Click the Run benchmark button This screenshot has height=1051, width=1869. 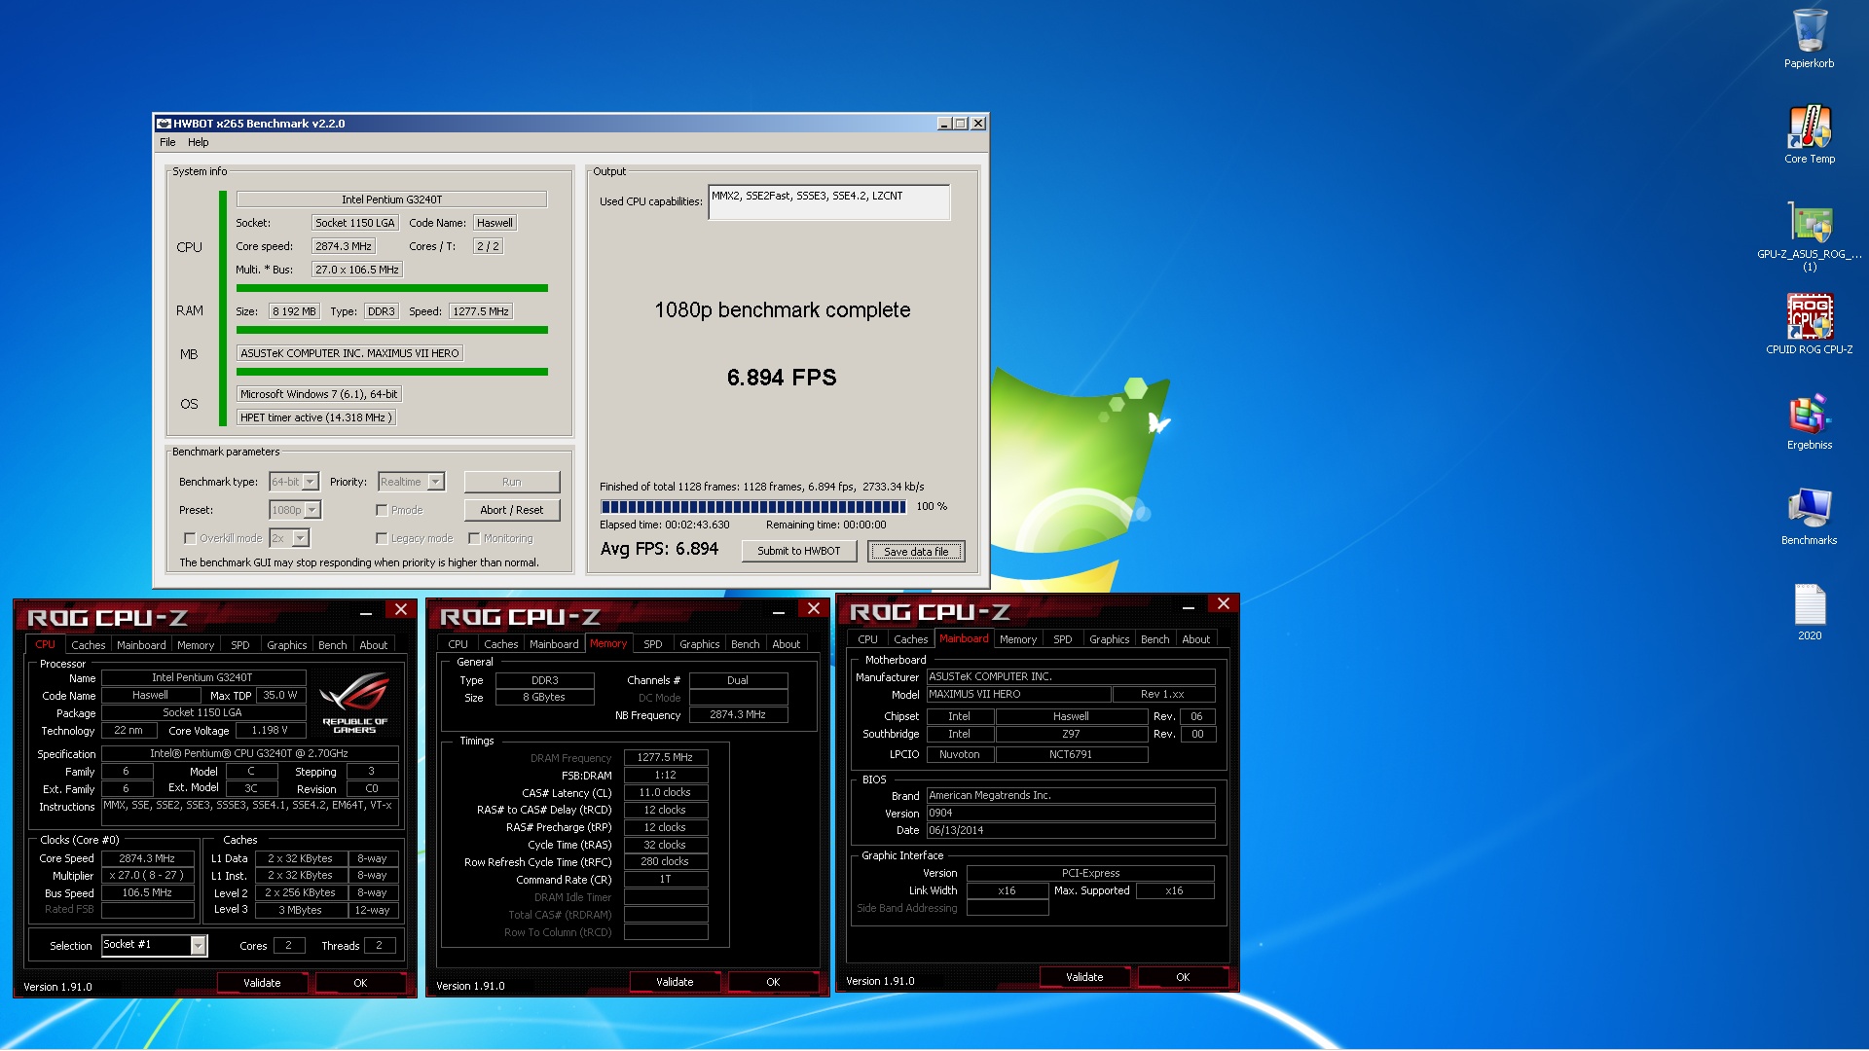[x=512, y=482]
